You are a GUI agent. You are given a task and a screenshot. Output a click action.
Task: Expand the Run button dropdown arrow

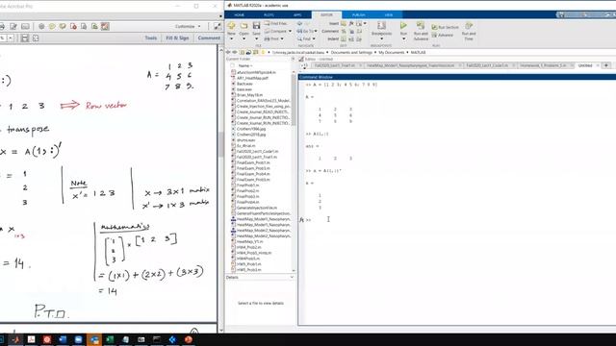403,38
